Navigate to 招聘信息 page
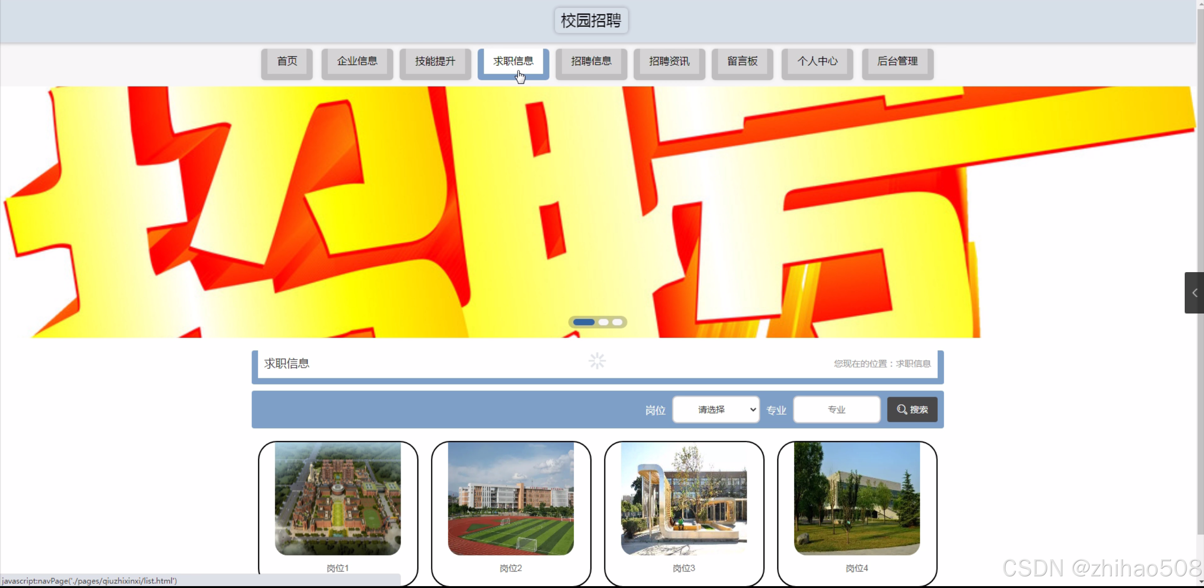This screenshot has height=588, width=1204. [591, 62]
